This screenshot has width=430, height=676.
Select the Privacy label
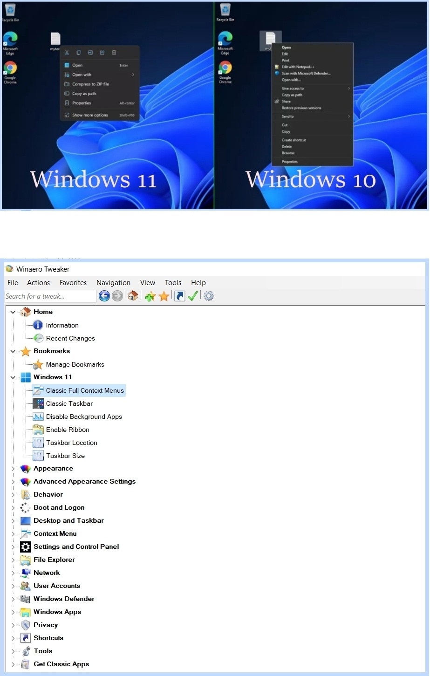point(46,625)
